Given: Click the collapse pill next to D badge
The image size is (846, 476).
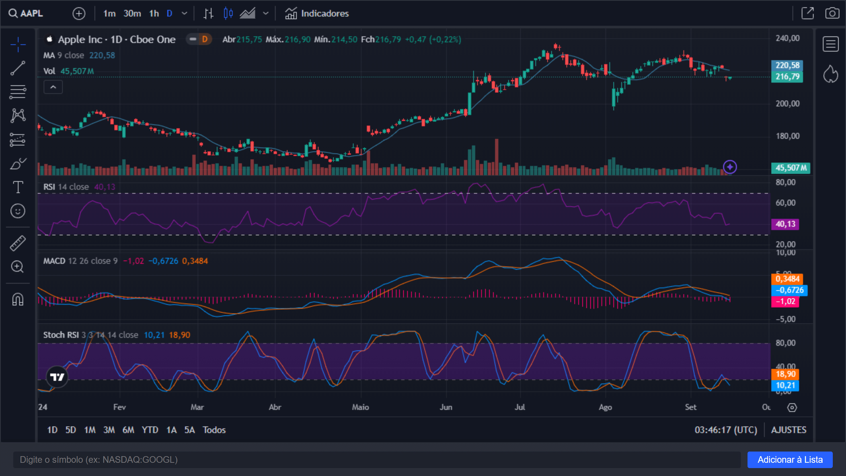Looking at the screenshot, I should click(193, 39).
